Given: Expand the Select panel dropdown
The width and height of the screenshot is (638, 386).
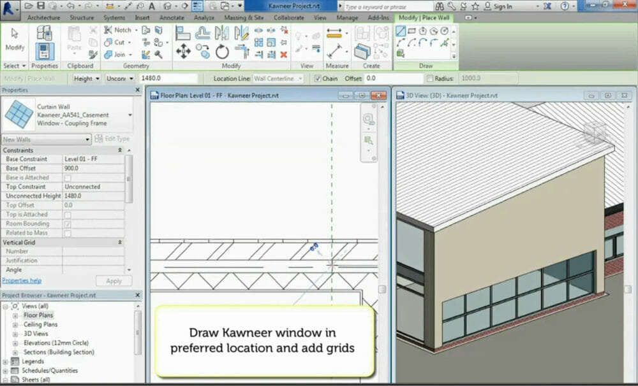Looking at the screenshot, I should pos(15,66).
